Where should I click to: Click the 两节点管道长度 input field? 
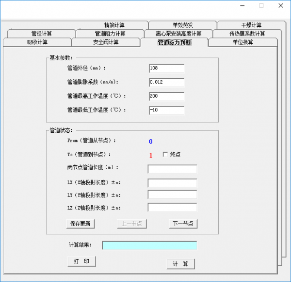(172, 169)
